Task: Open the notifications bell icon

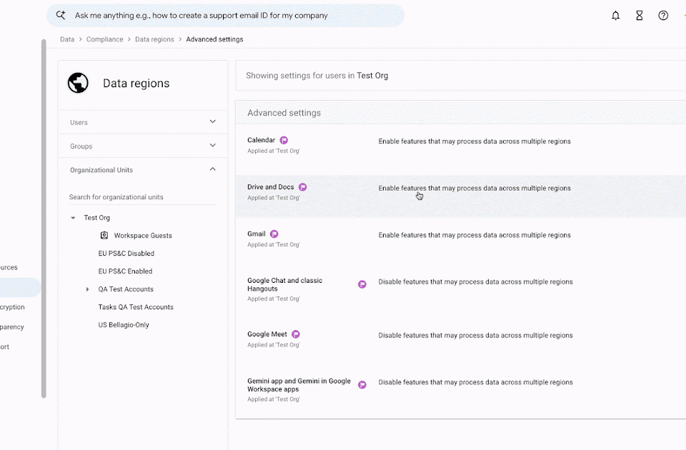Action: (x=615, y=16)
